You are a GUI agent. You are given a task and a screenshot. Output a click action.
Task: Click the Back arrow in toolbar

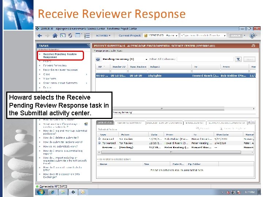(40, 35)
